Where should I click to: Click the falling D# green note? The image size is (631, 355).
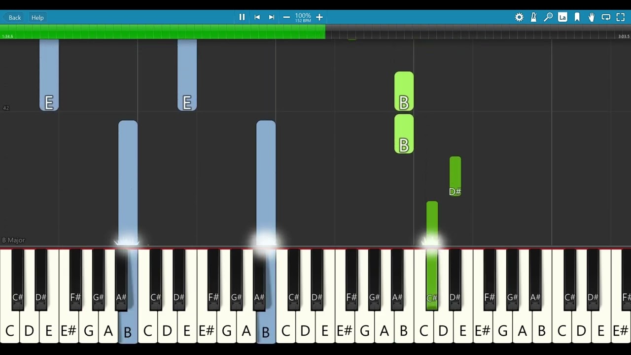(x=455, y=177)
